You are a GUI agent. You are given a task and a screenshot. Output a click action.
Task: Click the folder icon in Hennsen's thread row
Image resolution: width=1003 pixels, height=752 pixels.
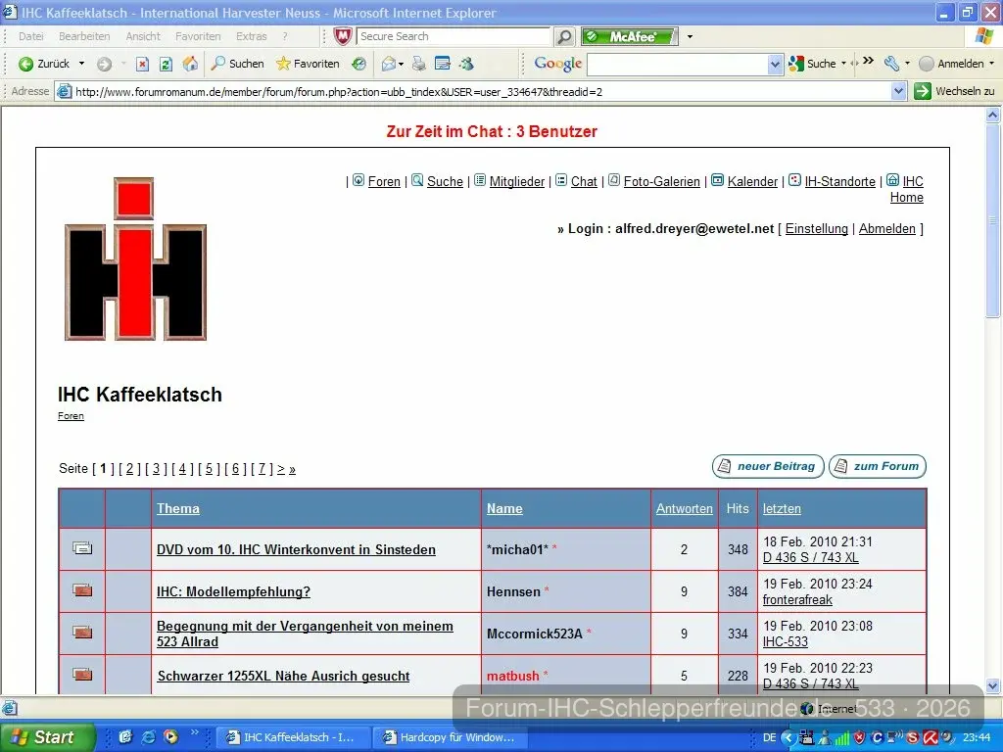click(x=82, y=590)
